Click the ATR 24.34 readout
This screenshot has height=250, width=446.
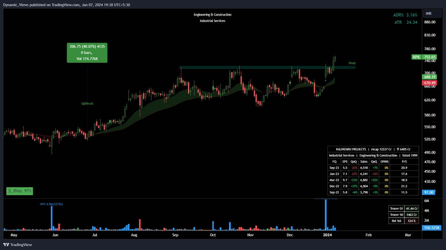406,22
